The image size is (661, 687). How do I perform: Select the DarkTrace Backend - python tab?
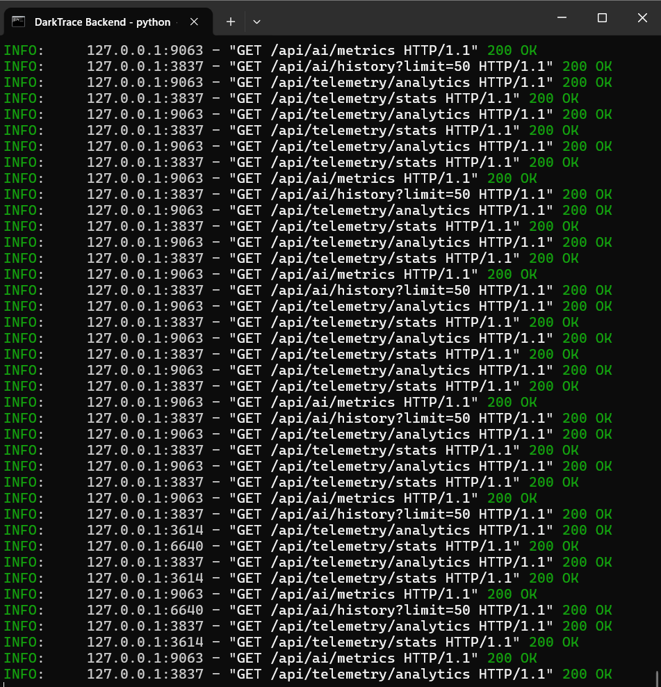point(108,22)
